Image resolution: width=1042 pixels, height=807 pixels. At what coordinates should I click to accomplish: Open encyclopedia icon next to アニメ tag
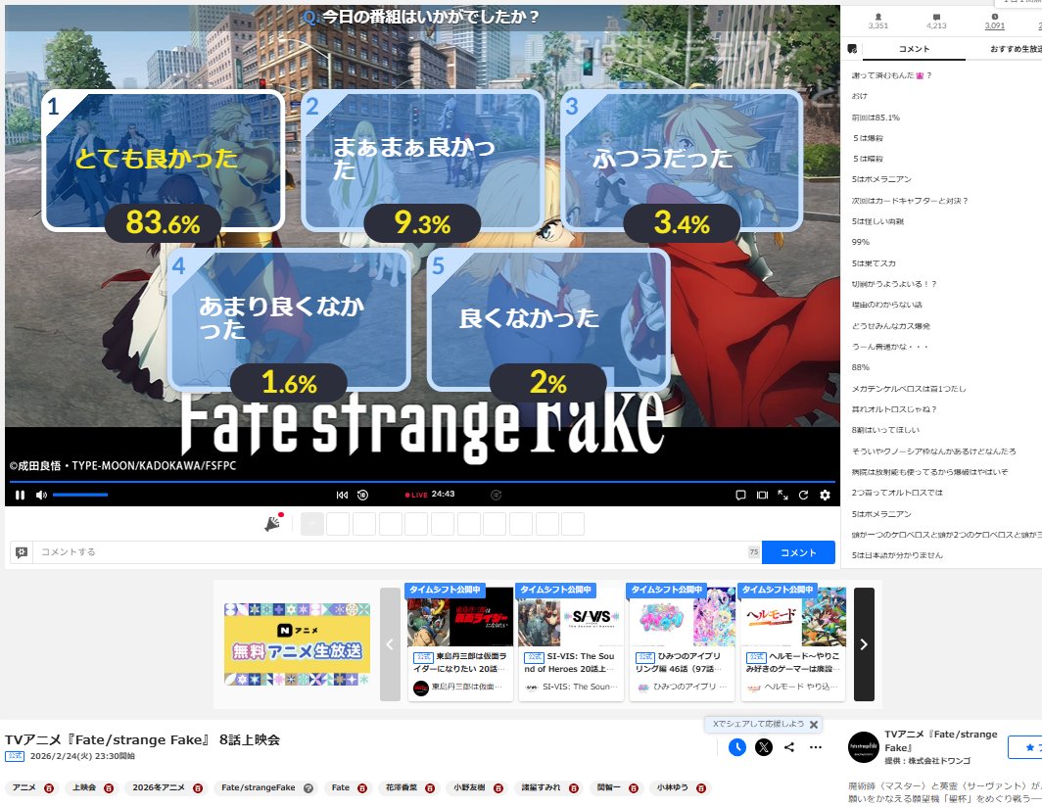(x=49, y=788)
